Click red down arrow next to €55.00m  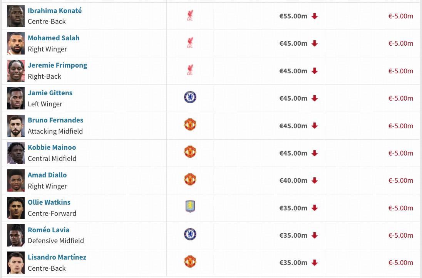pos(315,16)
